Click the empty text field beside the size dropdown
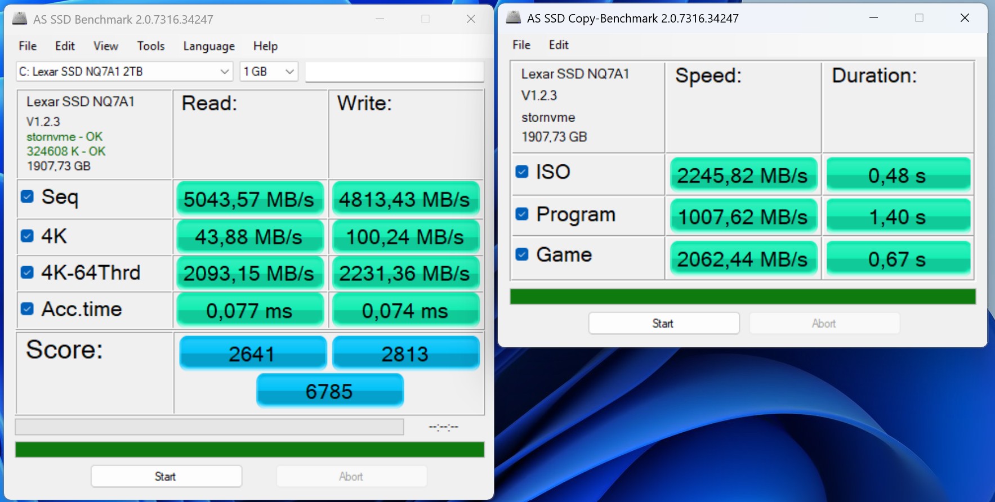Viewport: 995px width, 502px height. pos(394,71)
